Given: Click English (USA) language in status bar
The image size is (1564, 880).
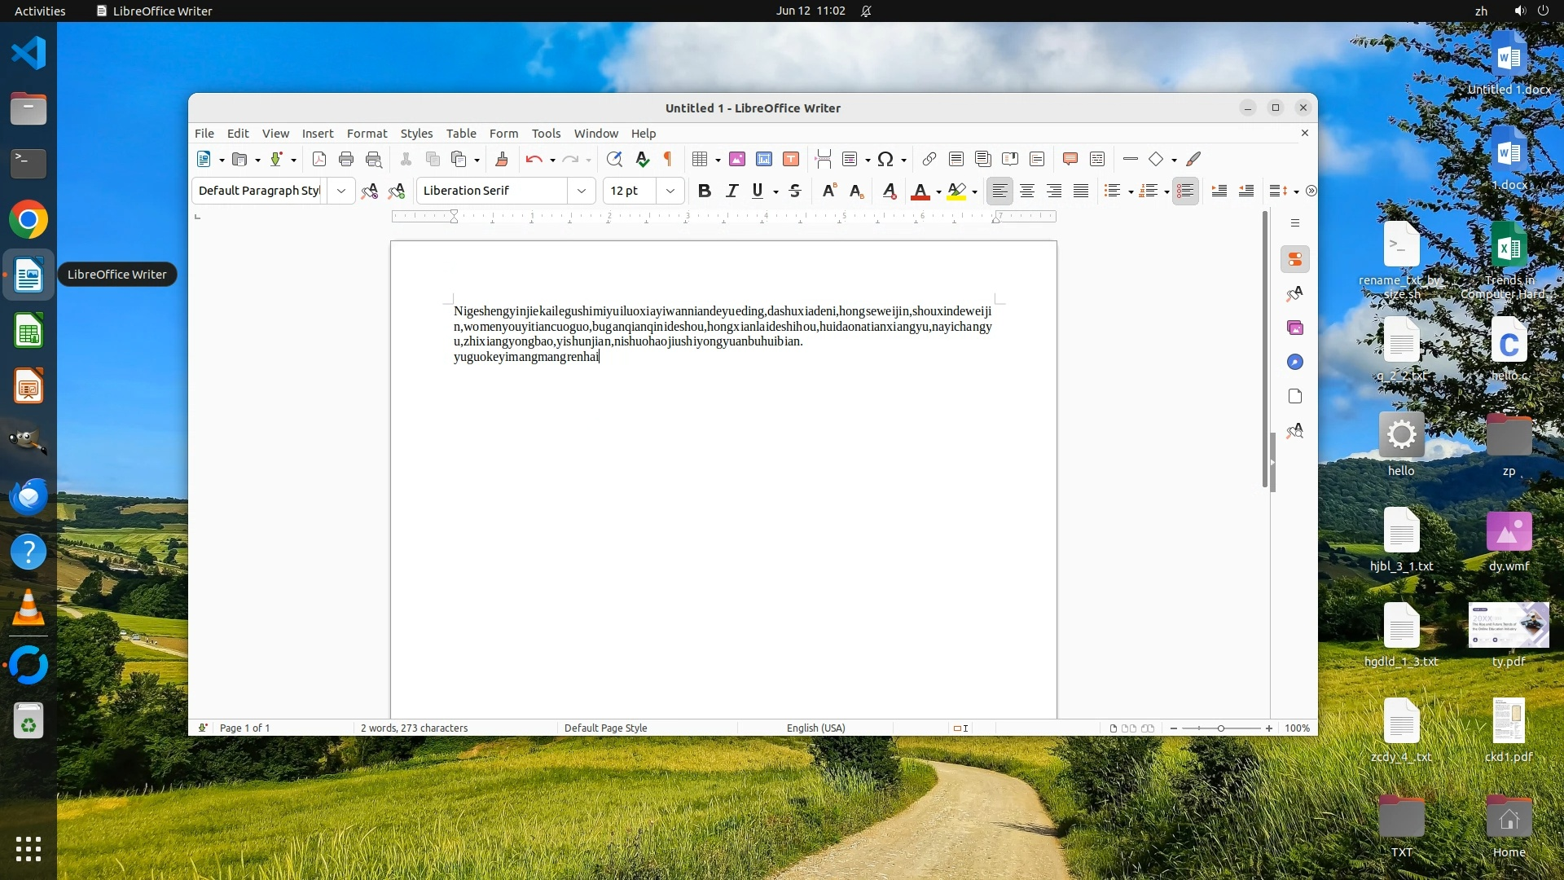Looking at the screenshot, I should [x=815, y=728].
